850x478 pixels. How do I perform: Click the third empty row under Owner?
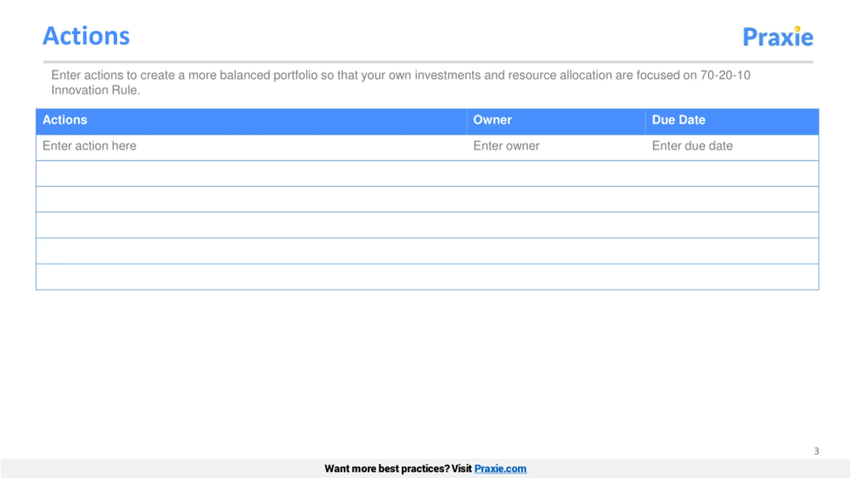coord(556,225)
